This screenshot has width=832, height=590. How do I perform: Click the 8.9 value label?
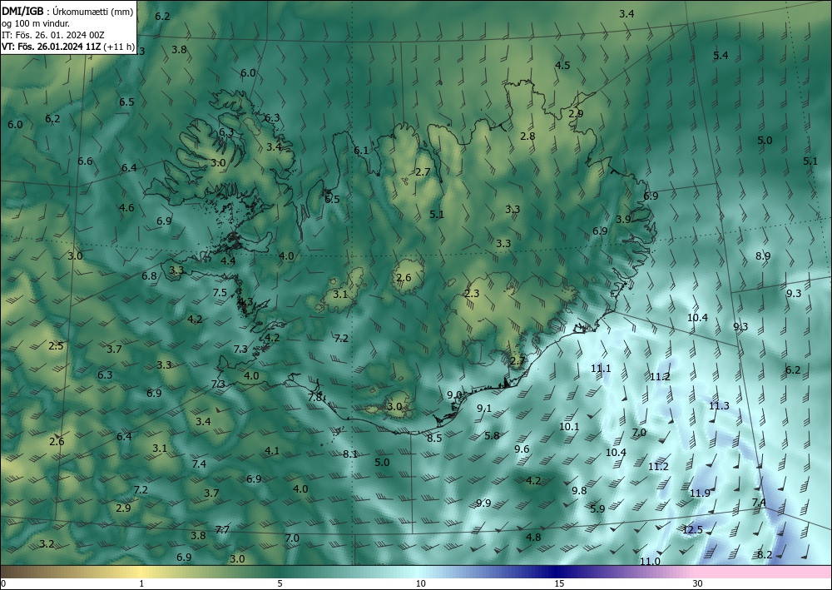point(763,255)
